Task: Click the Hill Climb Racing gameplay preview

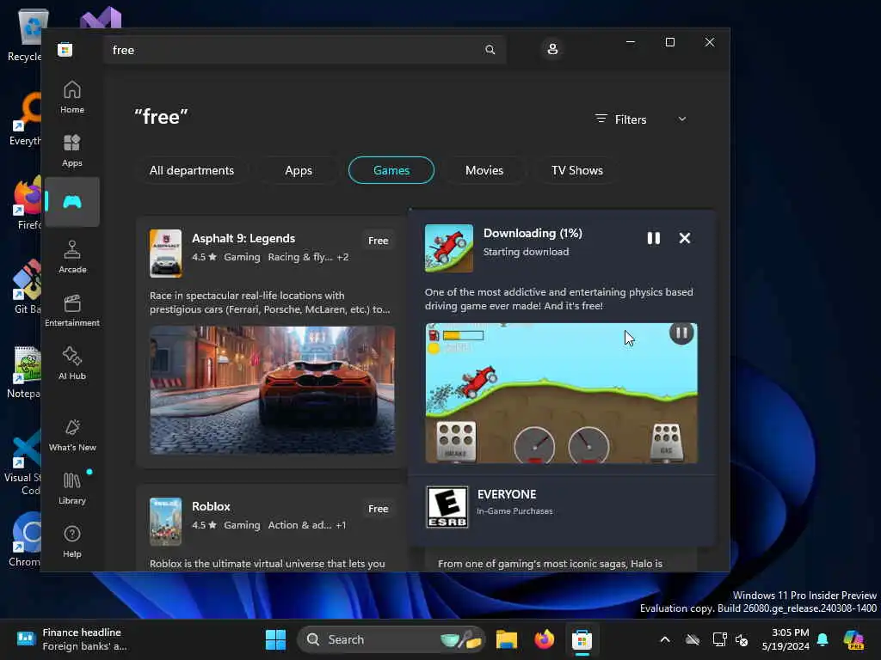Action: click(561, 393)
